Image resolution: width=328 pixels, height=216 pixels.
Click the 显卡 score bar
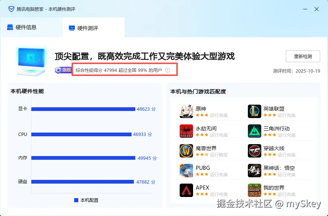pos(83,109)
